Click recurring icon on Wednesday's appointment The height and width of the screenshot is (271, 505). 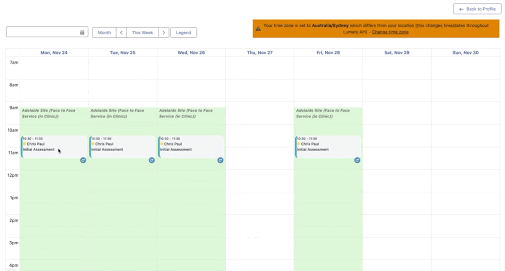[x=220, y=160]
